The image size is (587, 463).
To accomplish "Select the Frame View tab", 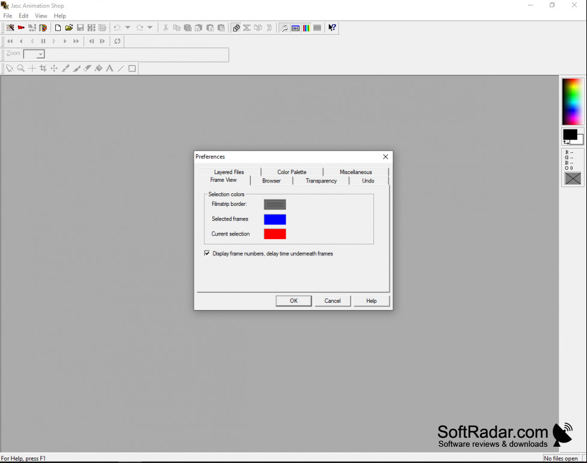I will (224, 180).
